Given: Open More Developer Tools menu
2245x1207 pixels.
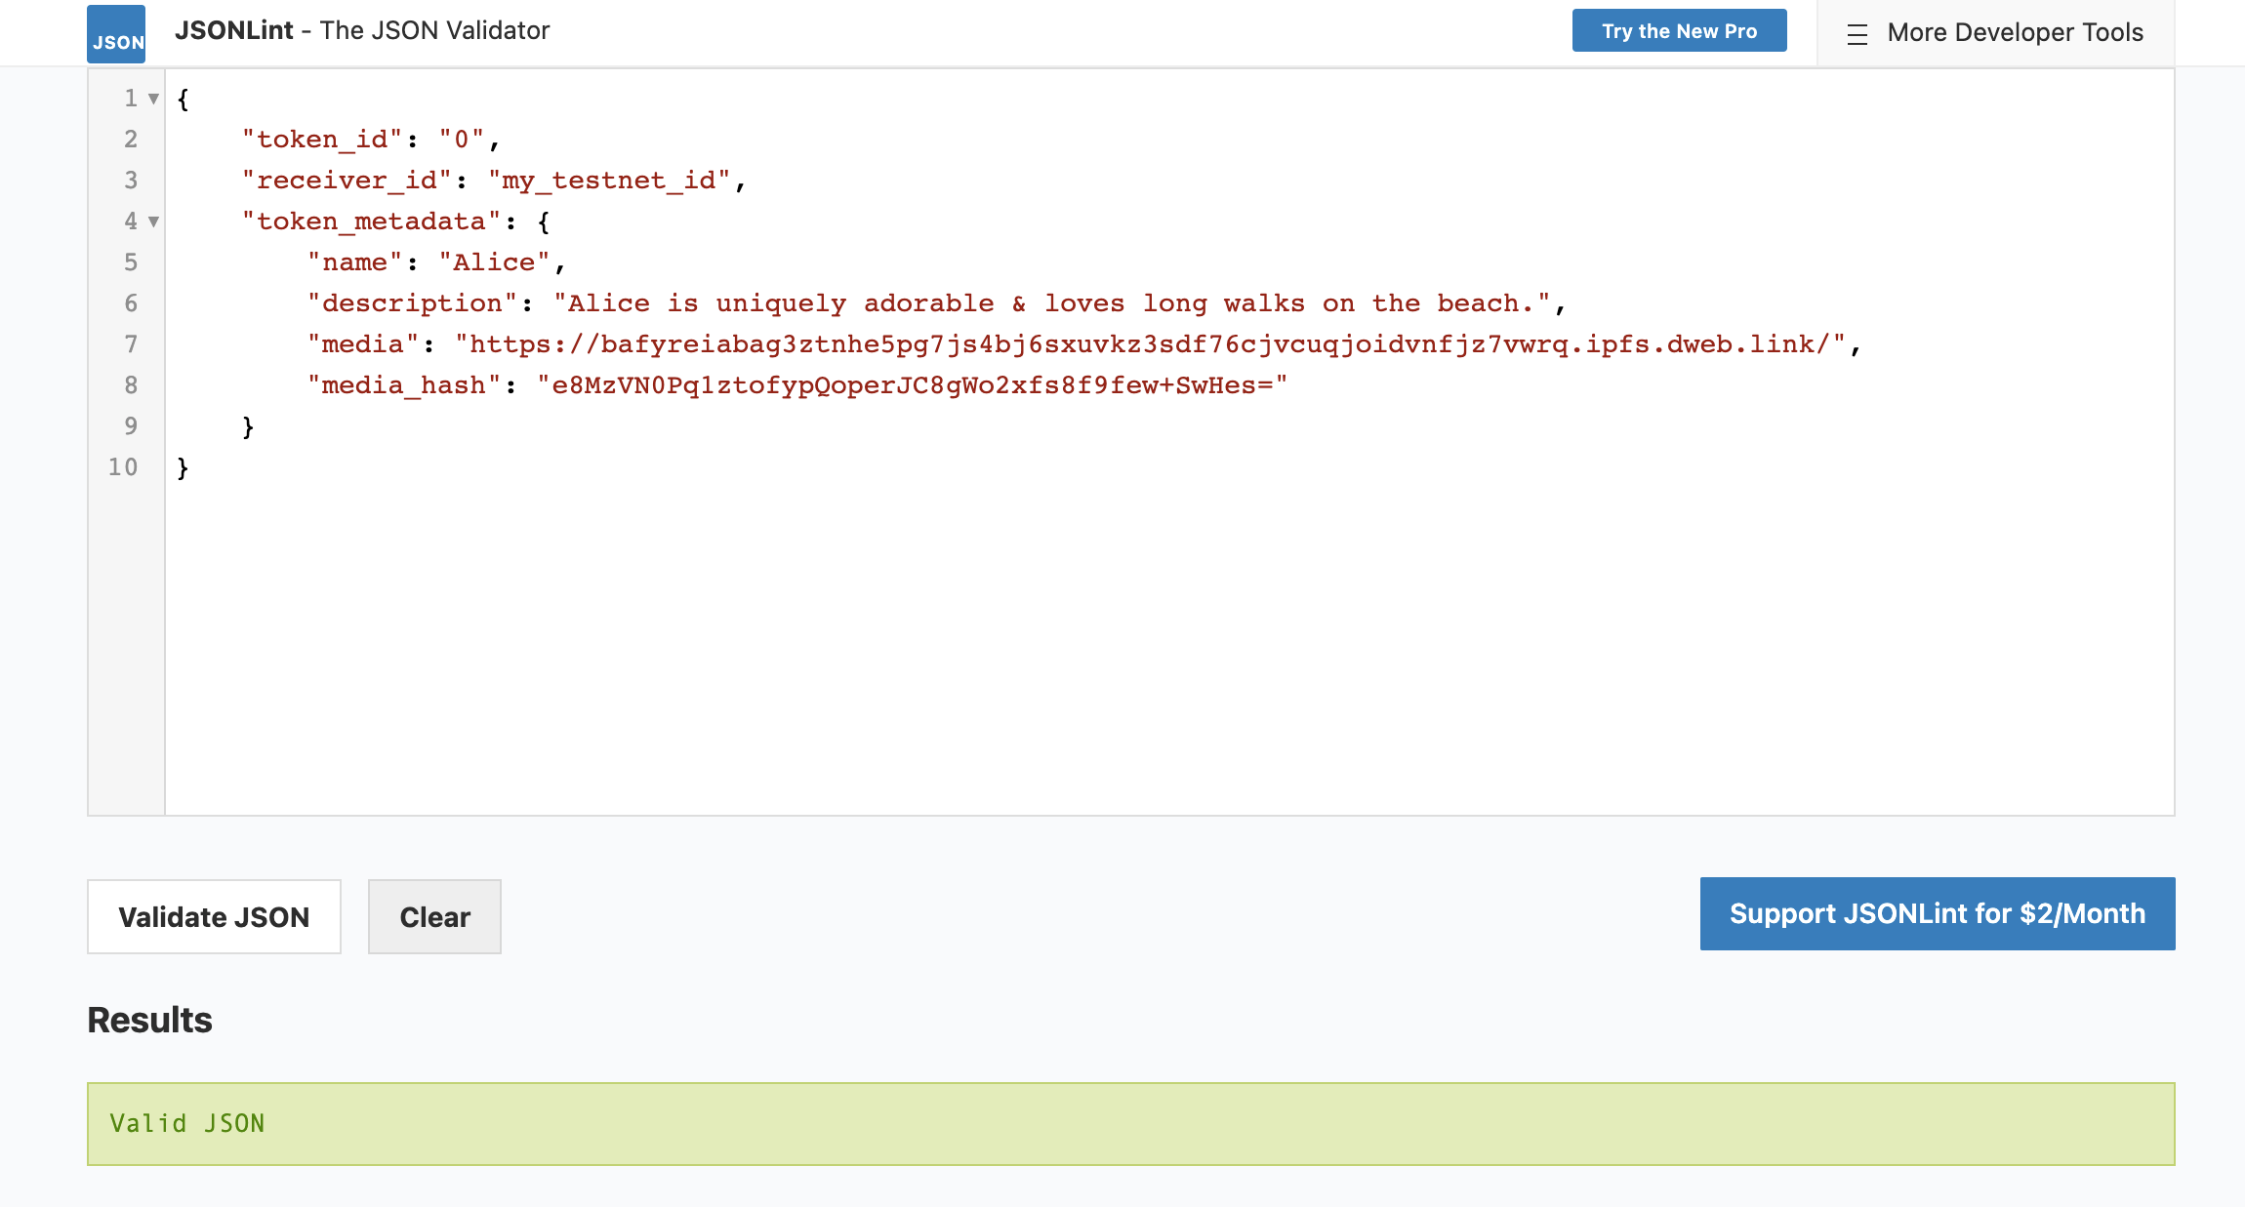Looking at the screenshot, I should point(2014,32).
